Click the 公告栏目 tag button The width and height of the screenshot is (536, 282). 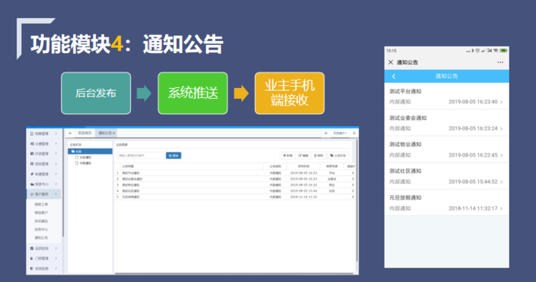coord(338,155)
